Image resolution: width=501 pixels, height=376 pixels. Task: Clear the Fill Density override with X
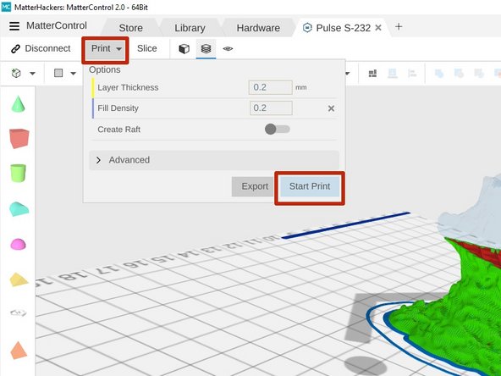click(331, 108)
